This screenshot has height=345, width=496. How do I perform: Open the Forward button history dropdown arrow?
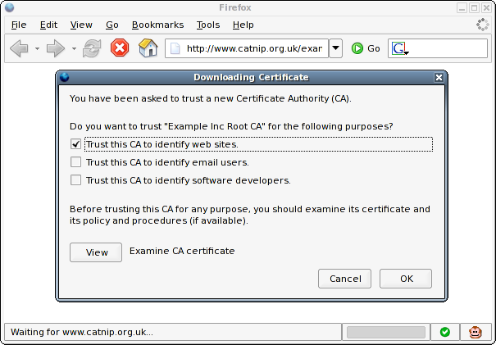74,48
